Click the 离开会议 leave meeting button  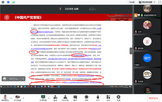pyautogui.click(x=154, y=98)
